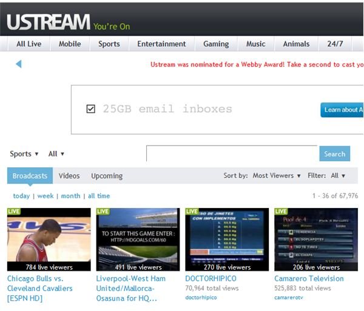Open the DOCTORHIPICO stream thumbnail
The image size is (364, 311).
tap(227, 239)
